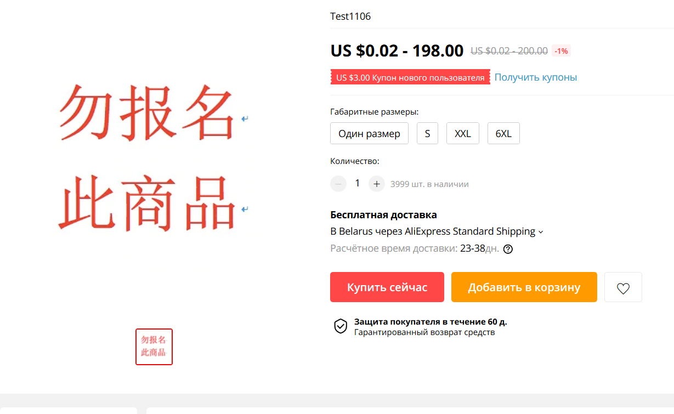The height and width of the screenshot is (414, 674).
Task: Click the US $3.00 new user coupon badge
Action: (410, 77)
